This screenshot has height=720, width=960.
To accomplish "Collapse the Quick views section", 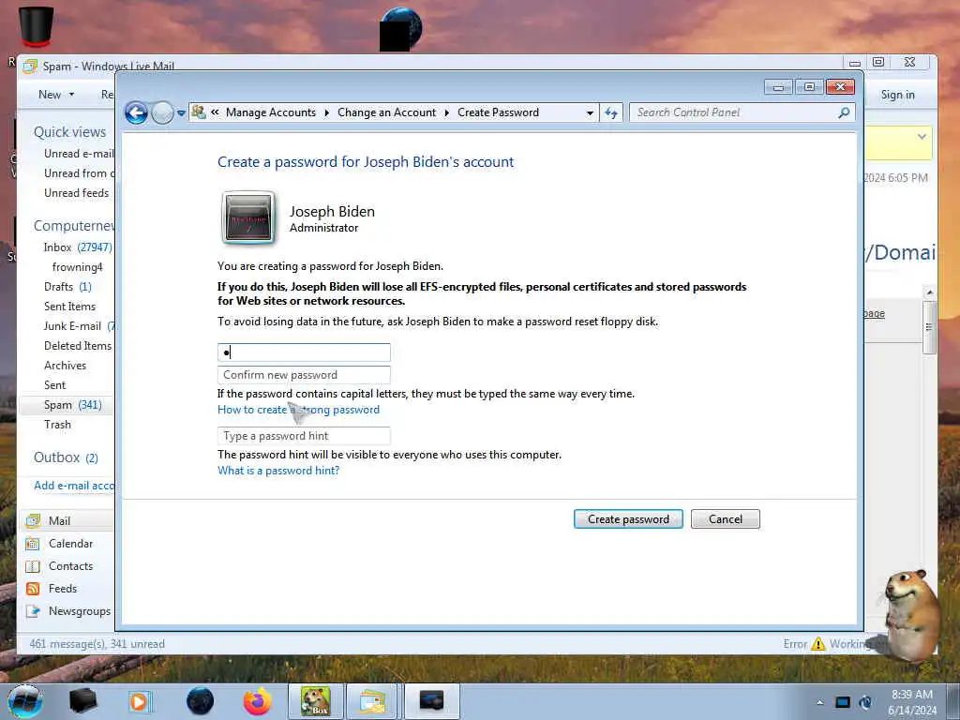I will click(x=69, y=132).
